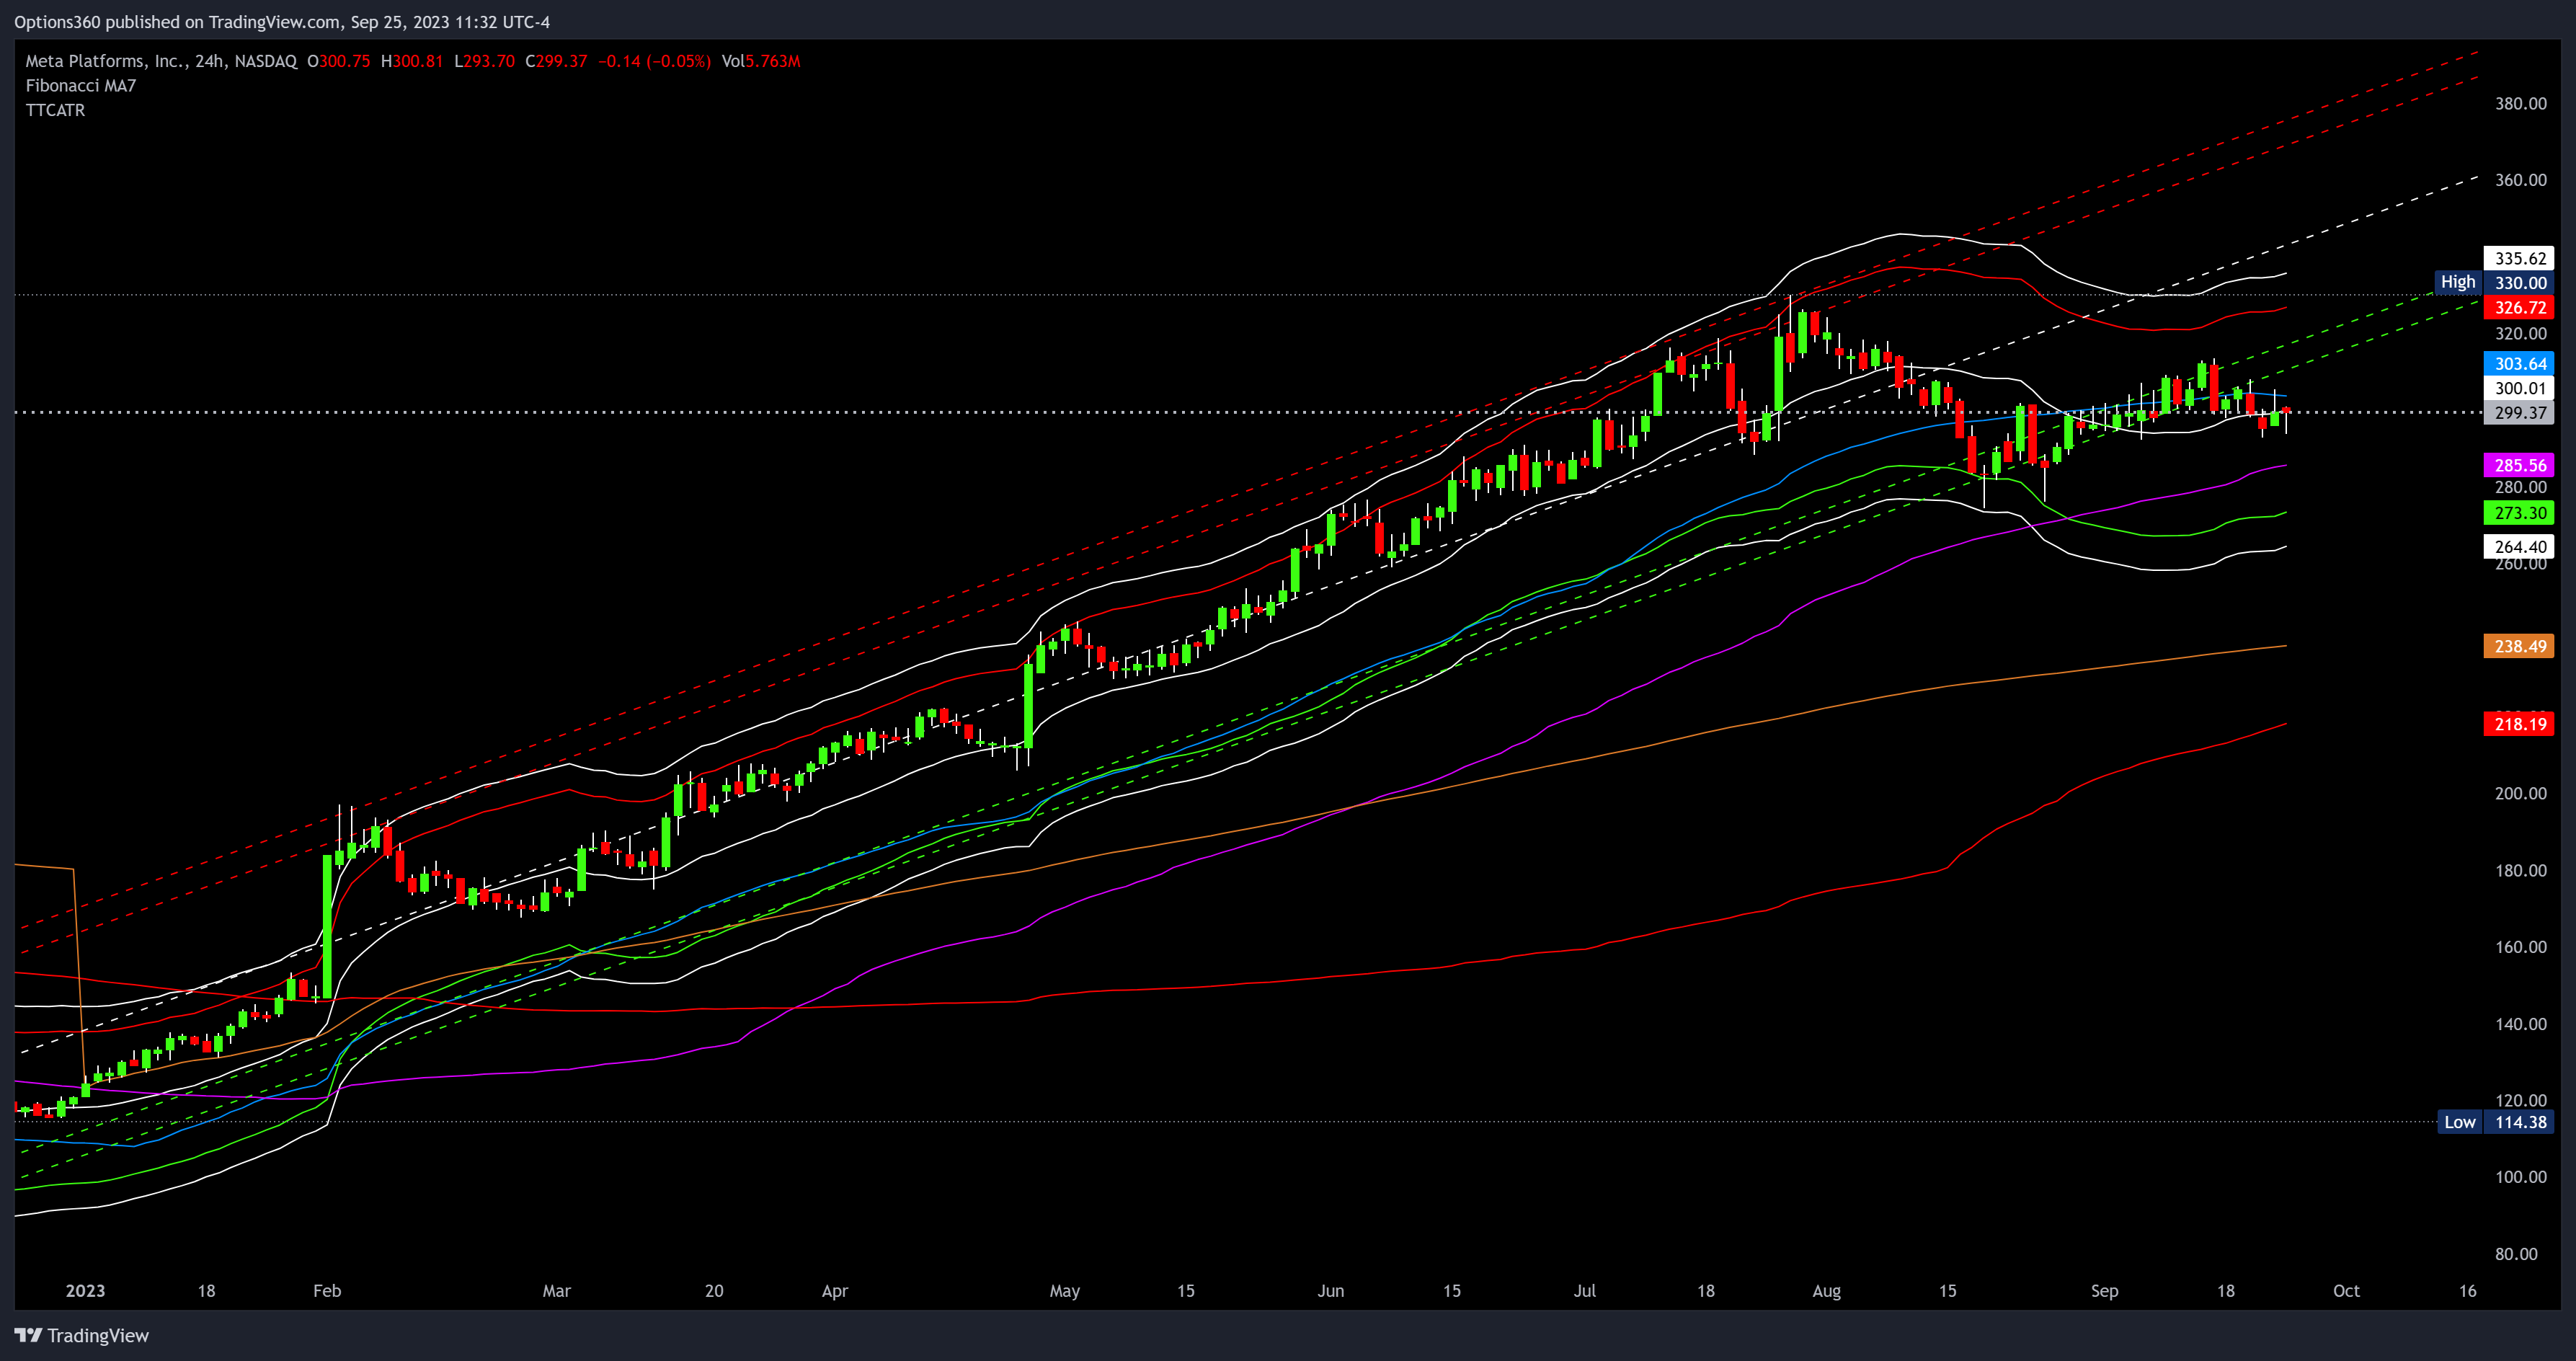Click the orange 238.49 price tag
The width and height of the screenshot is (2576, 1361).
[x=2519, y=646]
